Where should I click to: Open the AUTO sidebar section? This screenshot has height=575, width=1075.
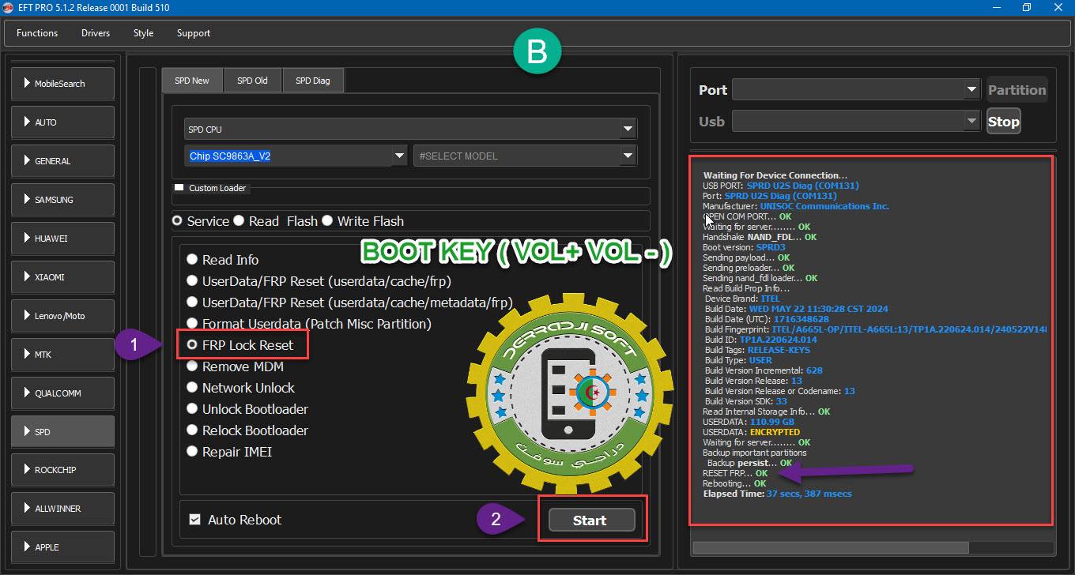tap(62, 122)
